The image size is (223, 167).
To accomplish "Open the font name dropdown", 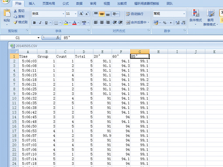I will pos(63,14).
